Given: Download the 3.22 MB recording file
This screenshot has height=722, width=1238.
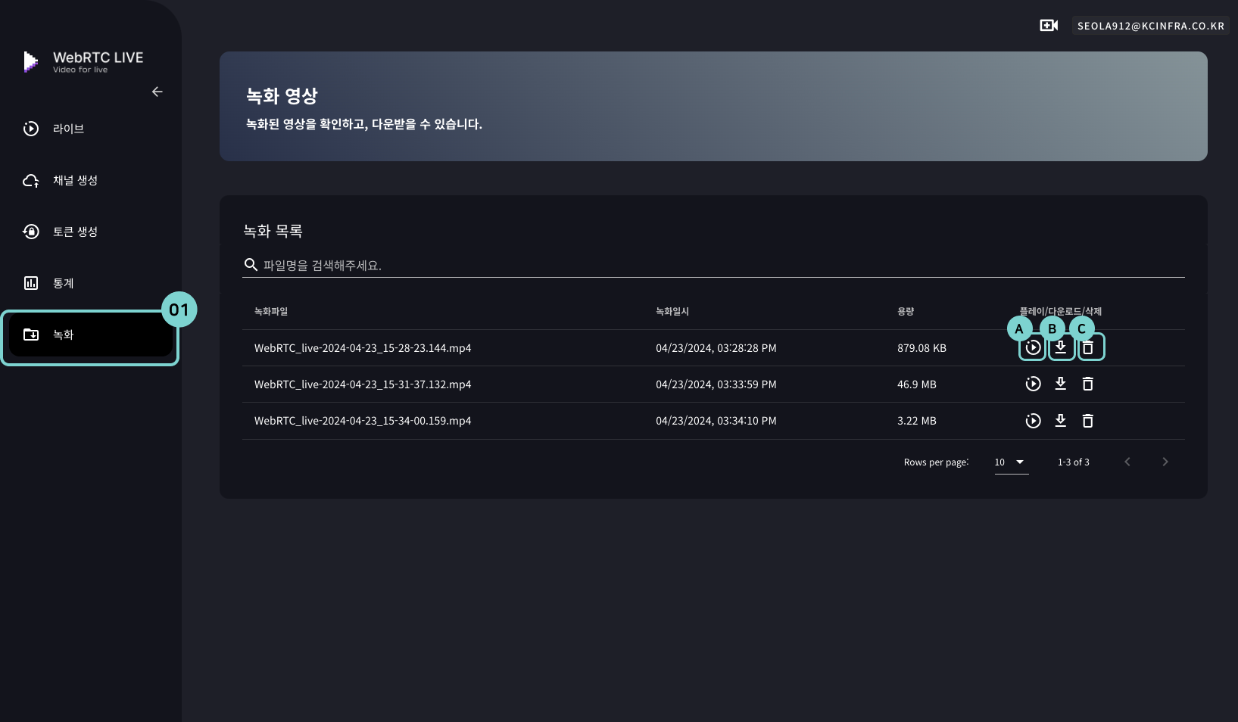Looking at the screenshot, I should tap(1061, 421).
